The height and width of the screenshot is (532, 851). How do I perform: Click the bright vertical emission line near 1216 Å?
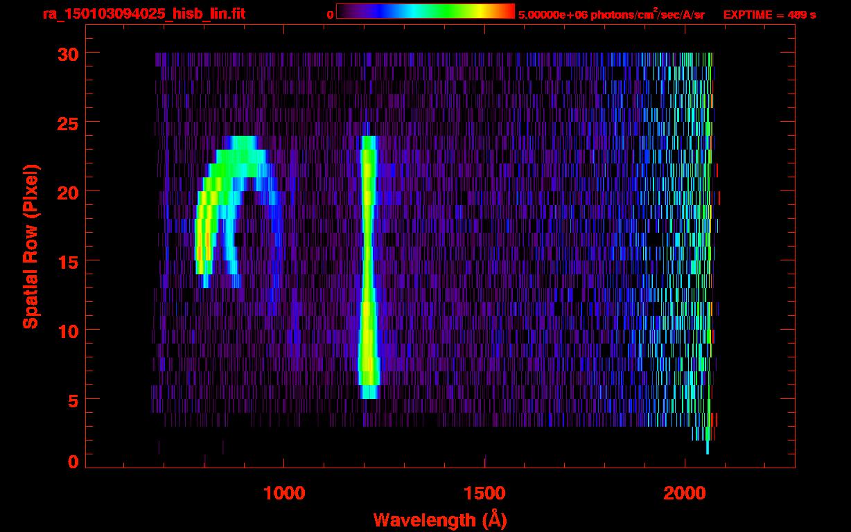(368, 267)
